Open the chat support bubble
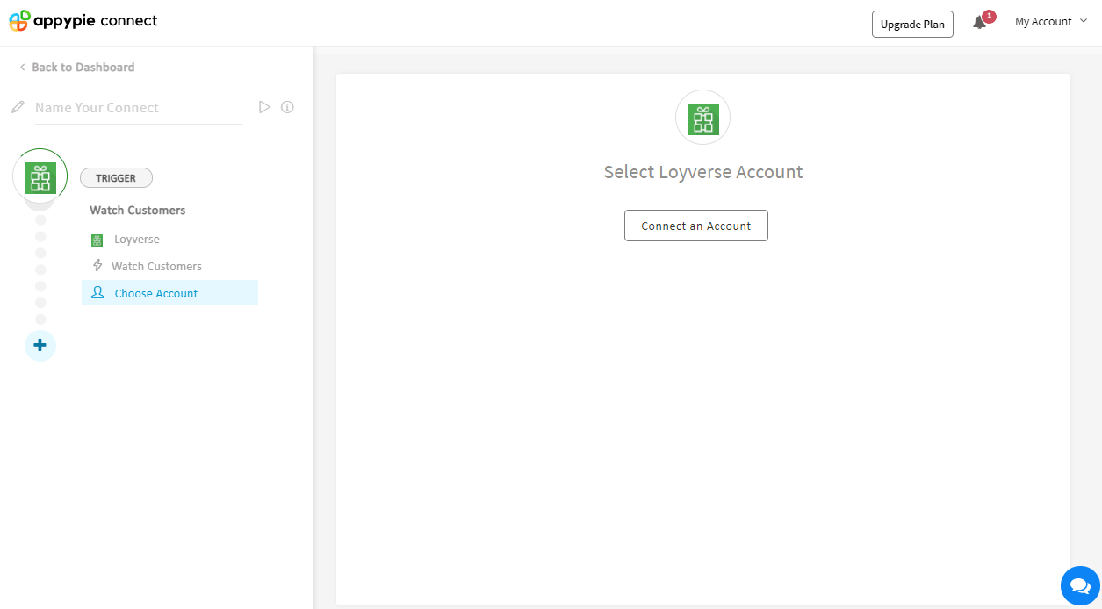The height and width of the screenshot is (609, 1102). click(1079, 585)
